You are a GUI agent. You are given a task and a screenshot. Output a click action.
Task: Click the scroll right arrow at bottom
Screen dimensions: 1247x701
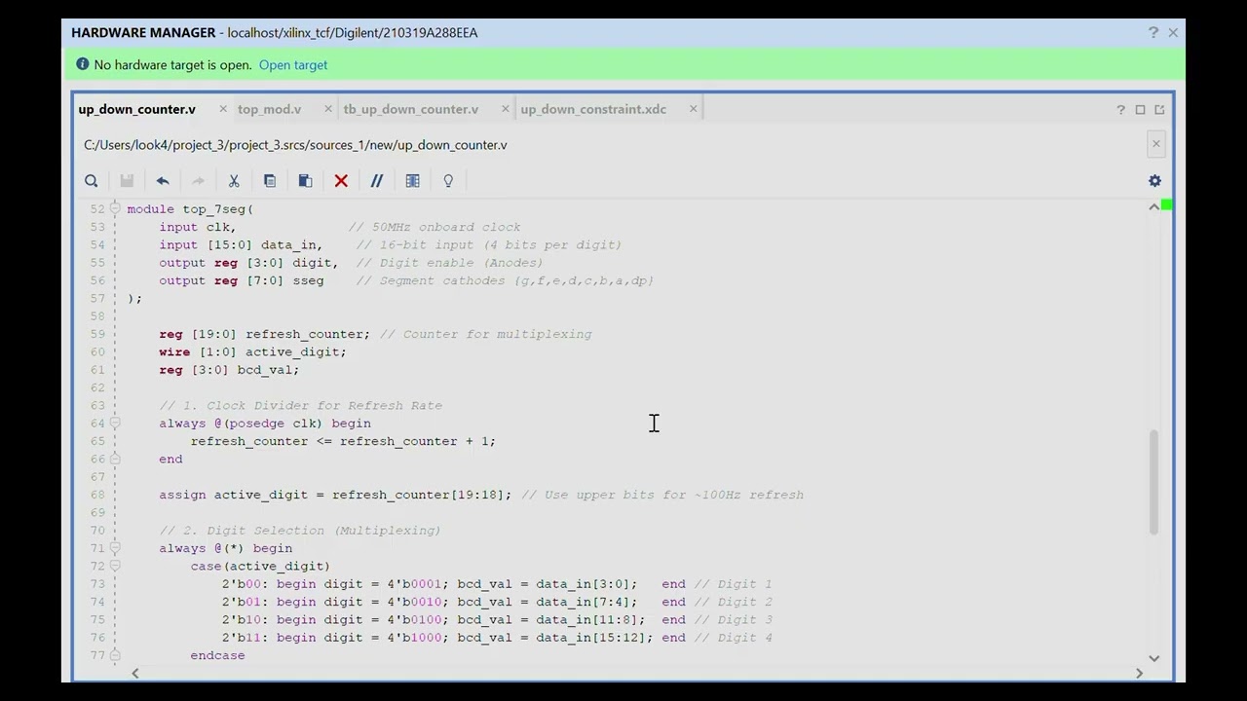[x=1139, y=673]
